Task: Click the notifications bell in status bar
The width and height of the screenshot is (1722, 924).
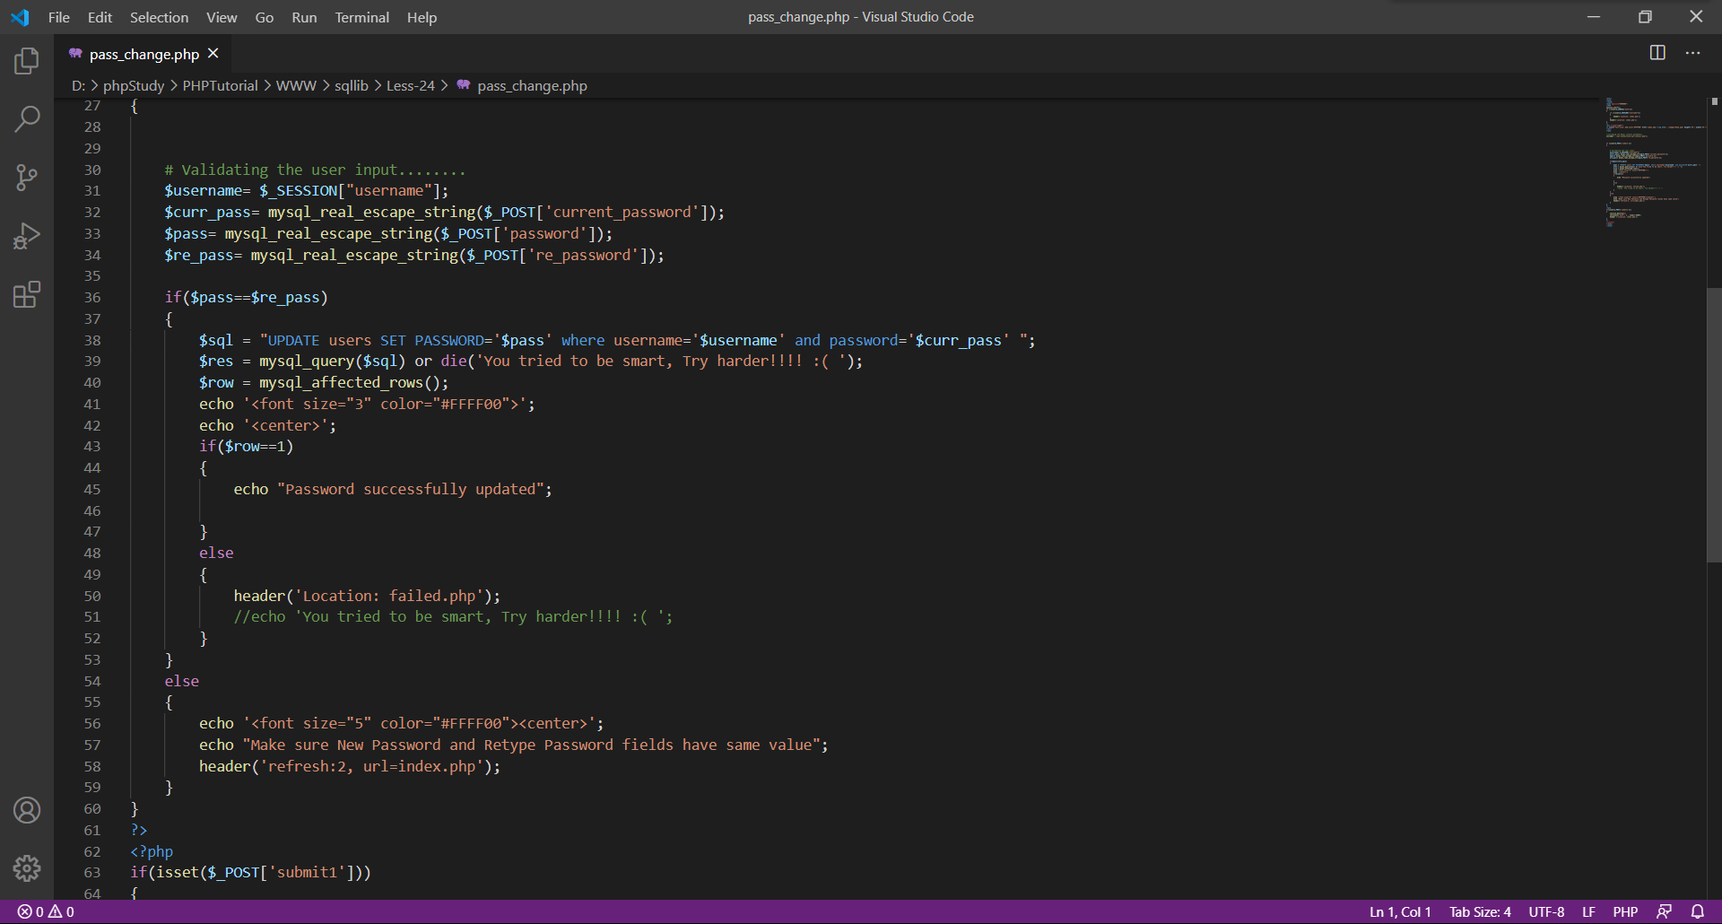Action: (1698, 911)
